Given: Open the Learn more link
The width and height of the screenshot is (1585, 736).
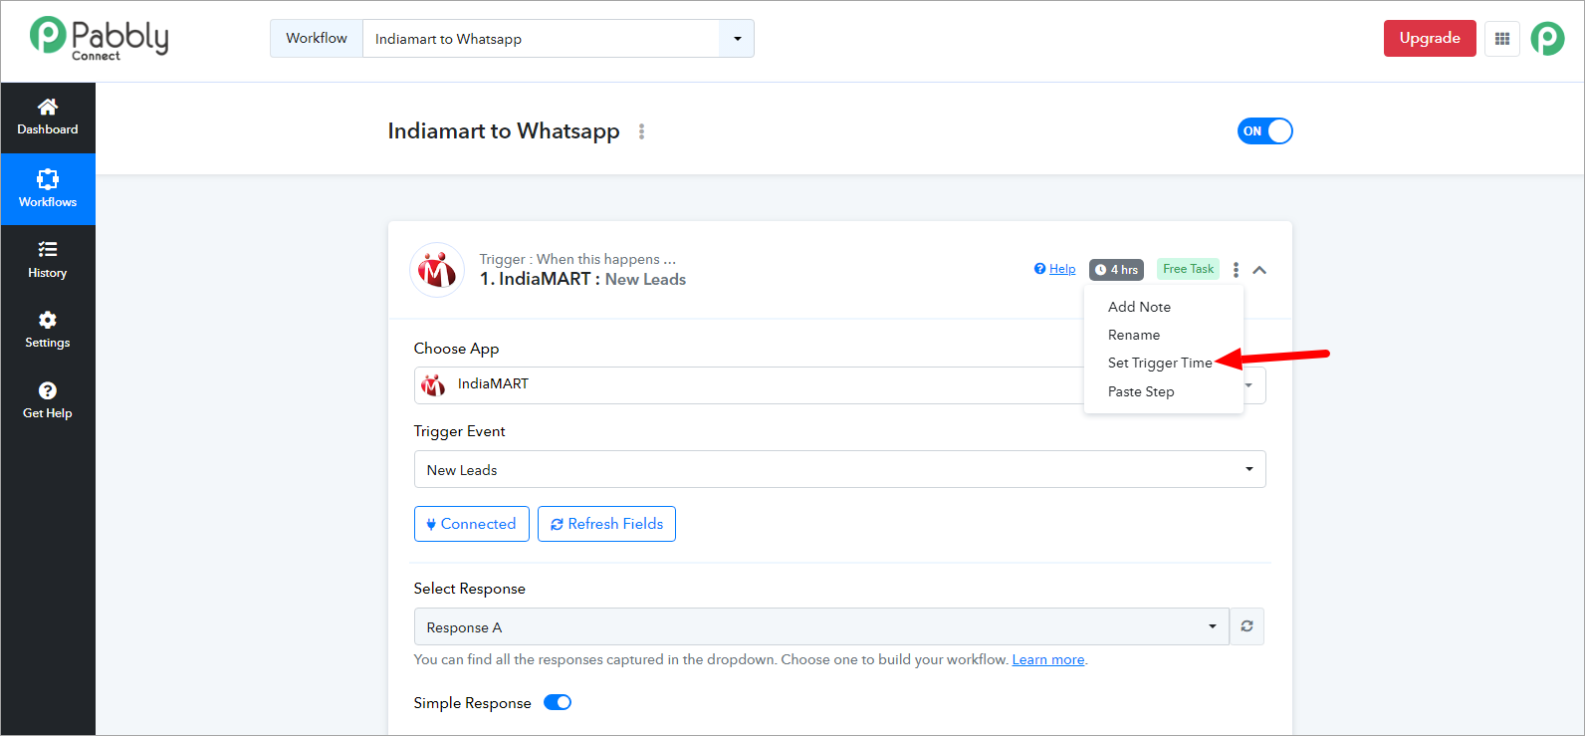Looking at the screenshot, I should 1047,659.
